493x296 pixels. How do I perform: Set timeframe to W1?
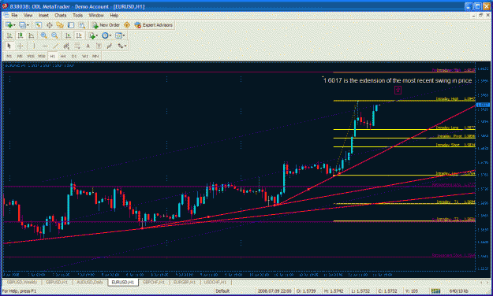pyautogui.click(x=85, y=56)
